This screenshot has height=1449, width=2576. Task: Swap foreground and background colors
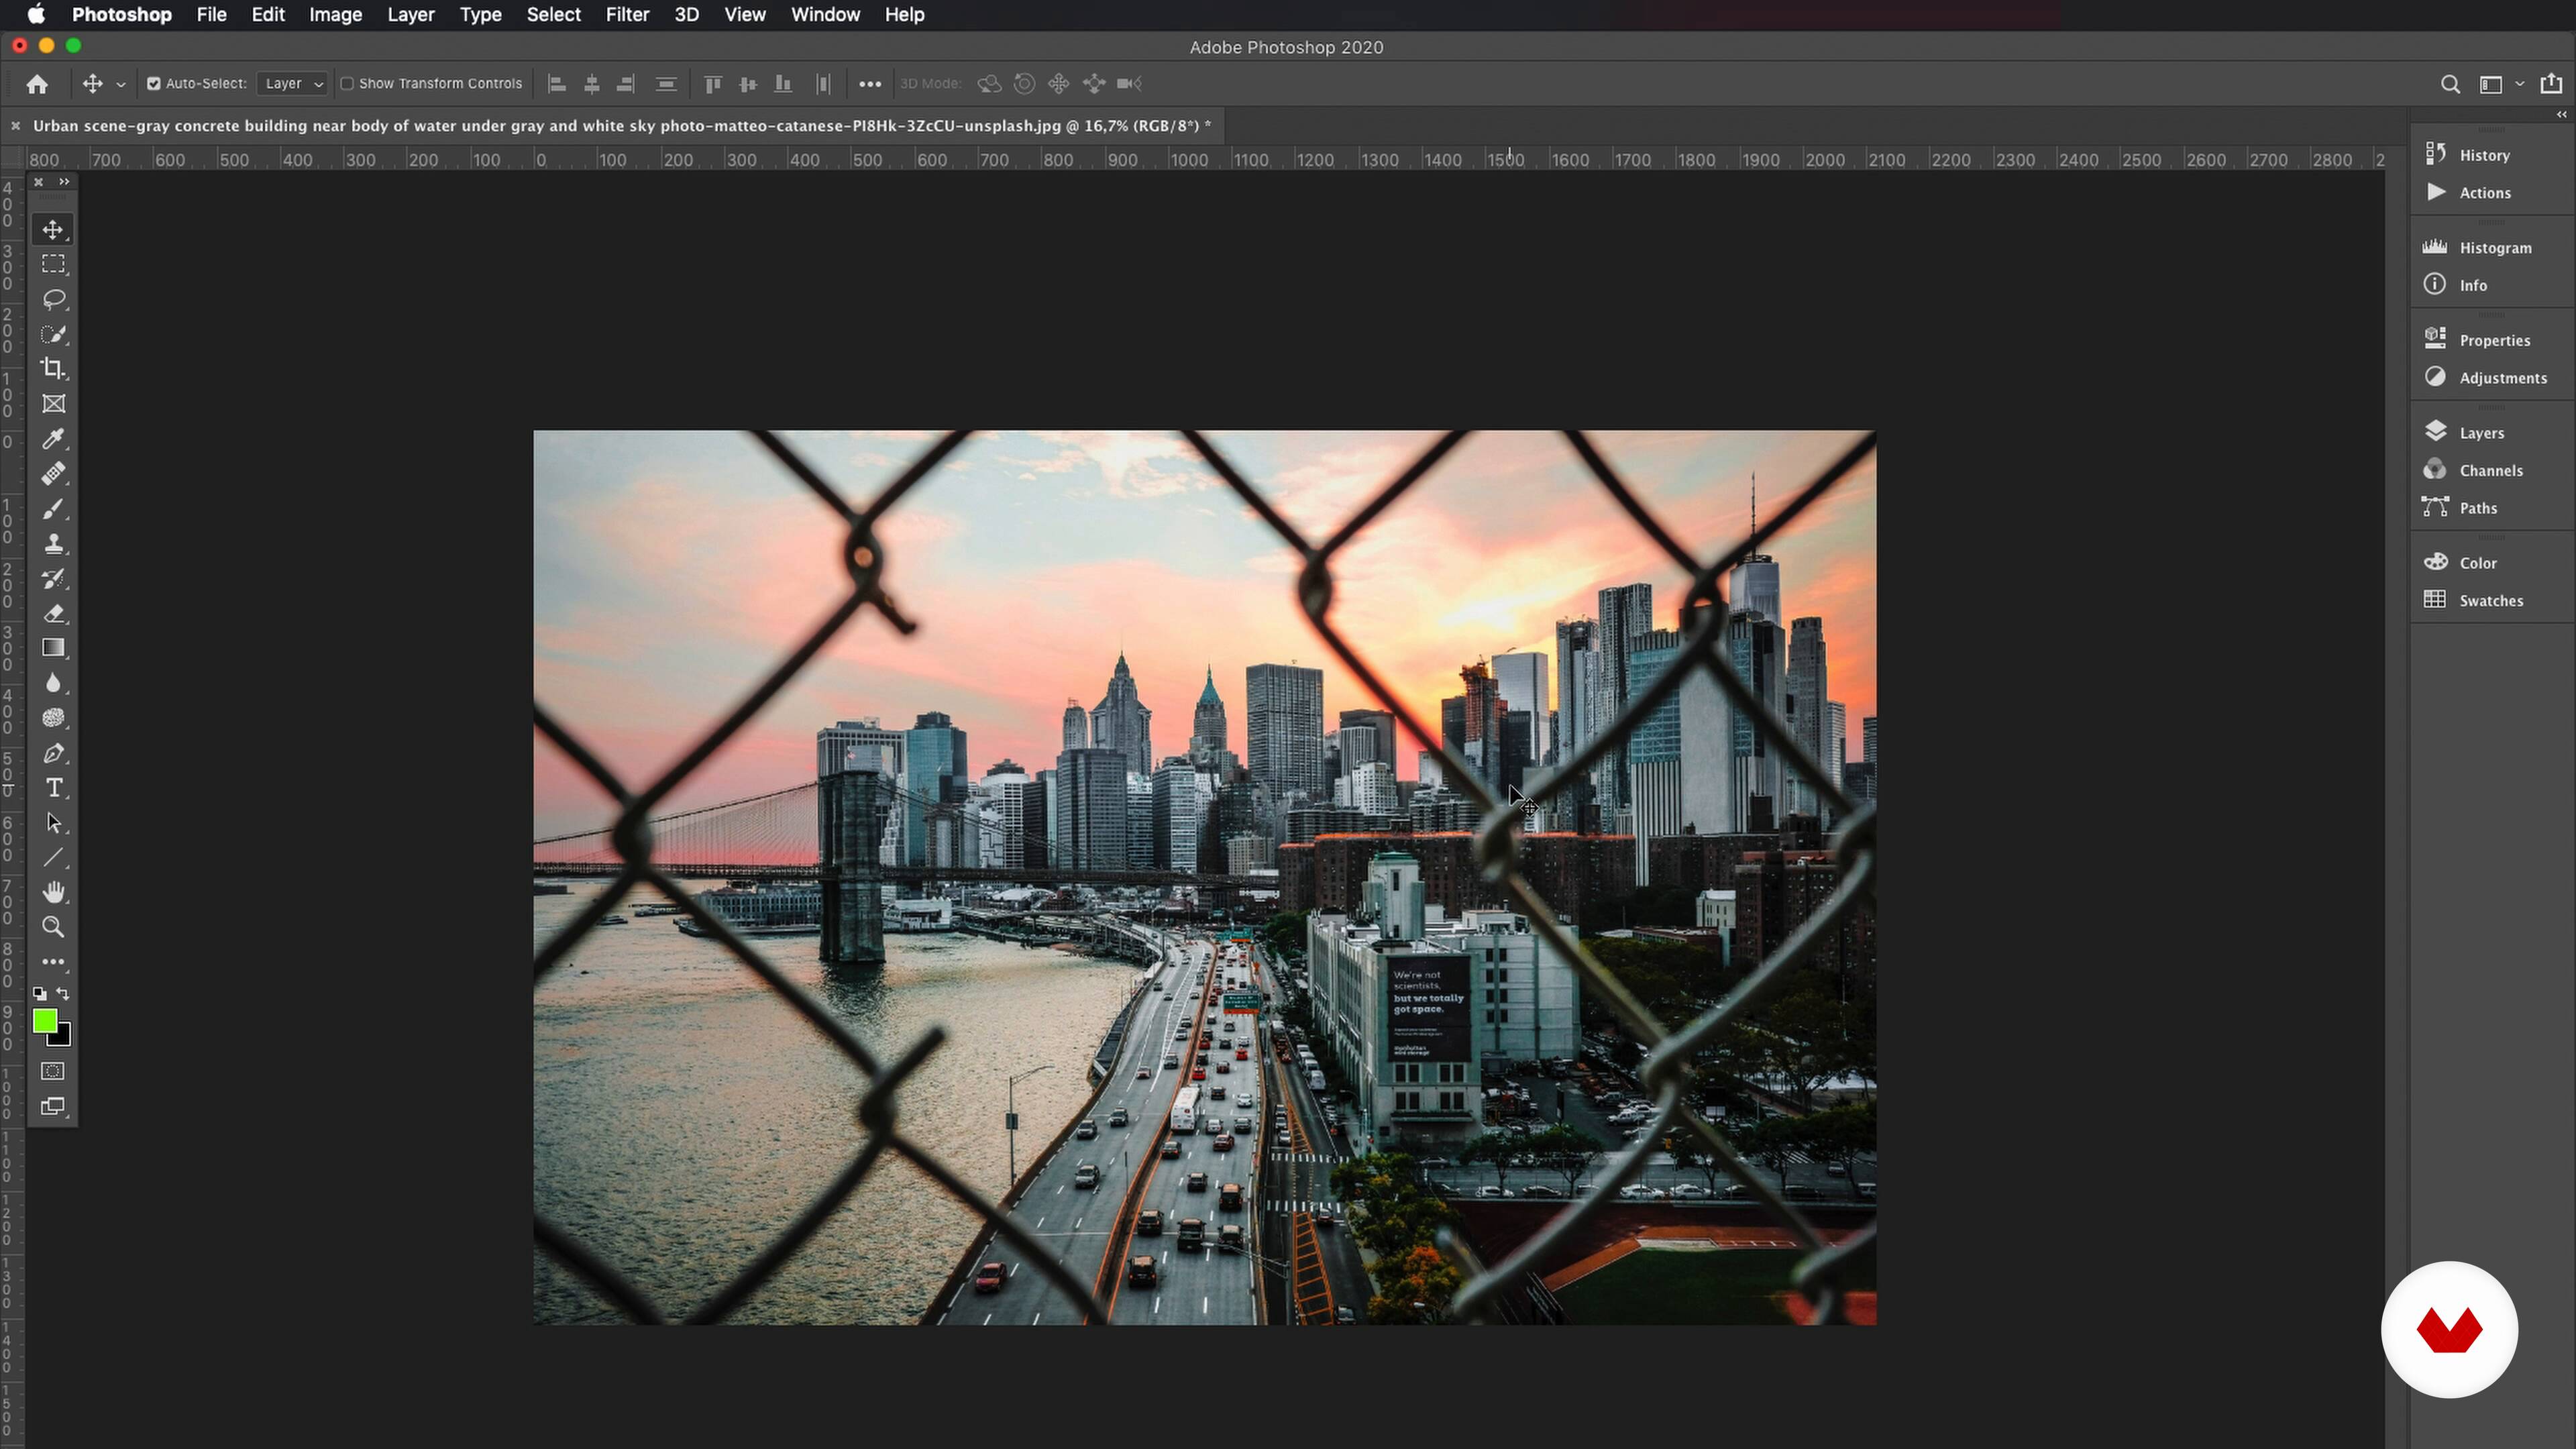coord(64,994)
